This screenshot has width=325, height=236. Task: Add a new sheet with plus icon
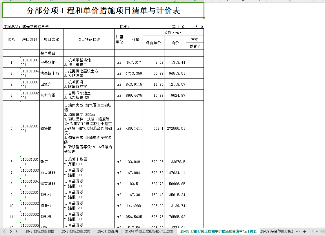tap(305, 232)
